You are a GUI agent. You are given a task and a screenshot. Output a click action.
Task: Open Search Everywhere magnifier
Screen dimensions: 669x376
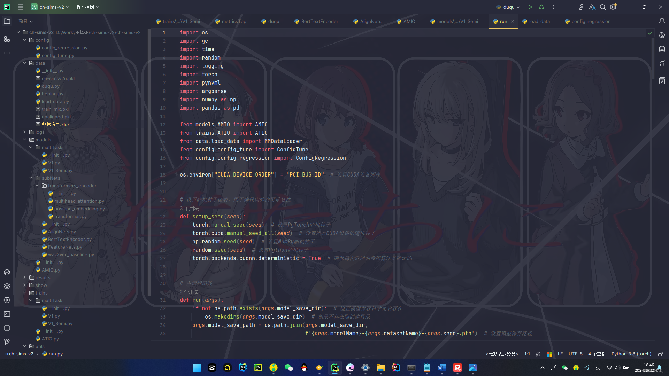click(x=603, y=7)
